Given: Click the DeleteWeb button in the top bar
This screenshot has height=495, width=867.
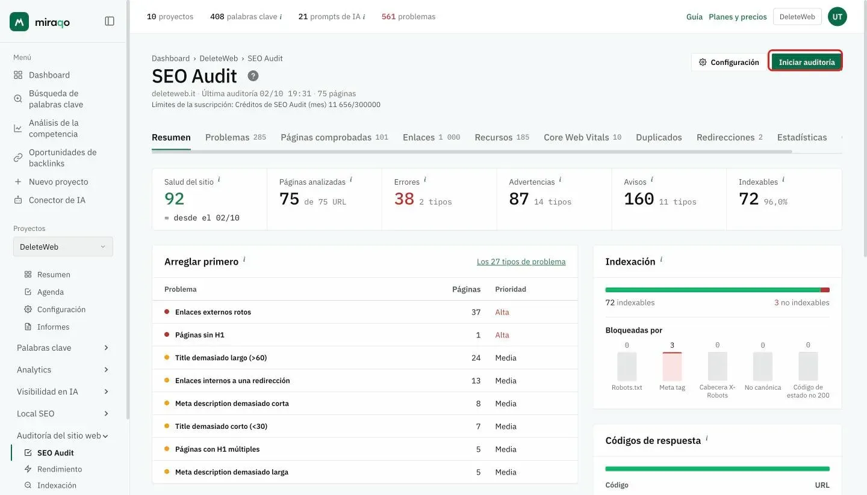Looking at the screenshot, I should pos(797,17).
